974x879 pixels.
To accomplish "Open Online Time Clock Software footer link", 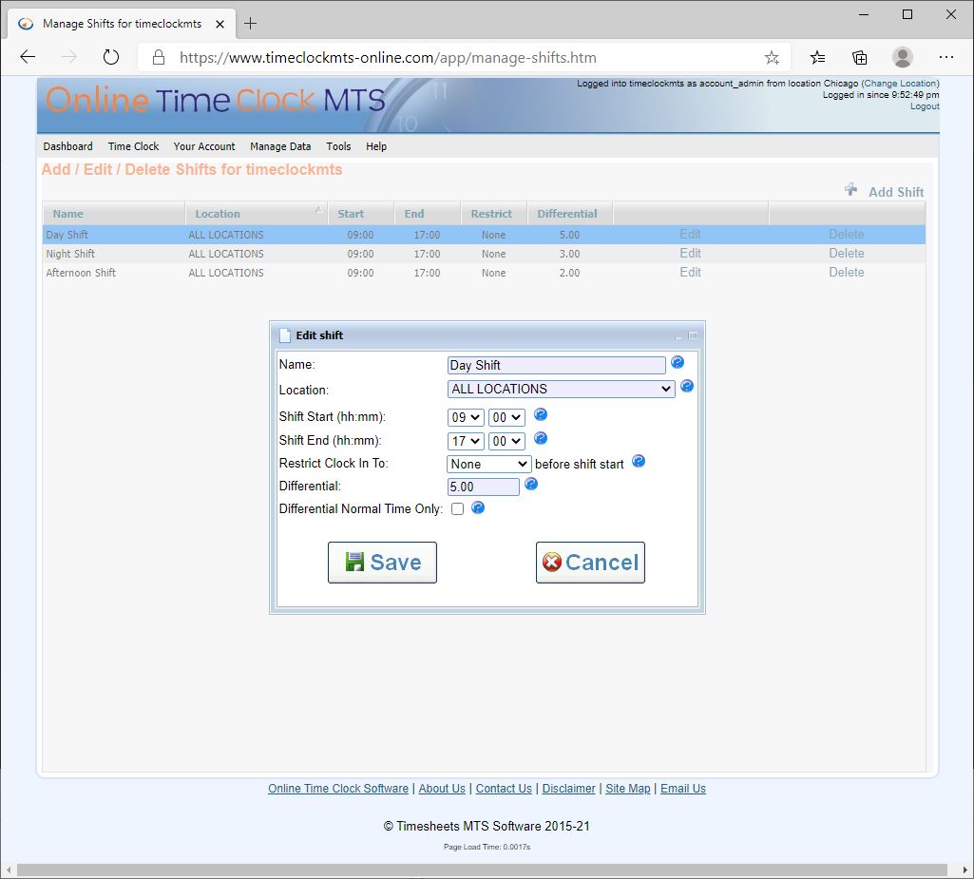I will (x=338, y=789).
